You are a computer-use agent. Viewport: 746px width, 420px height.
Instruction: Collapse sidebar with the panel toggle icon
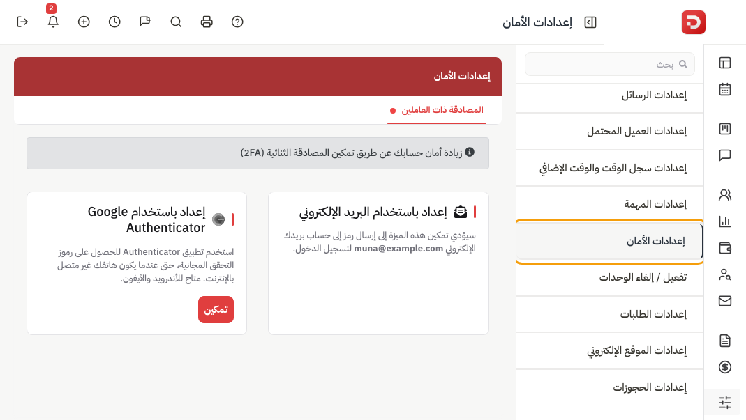point(590,22)
